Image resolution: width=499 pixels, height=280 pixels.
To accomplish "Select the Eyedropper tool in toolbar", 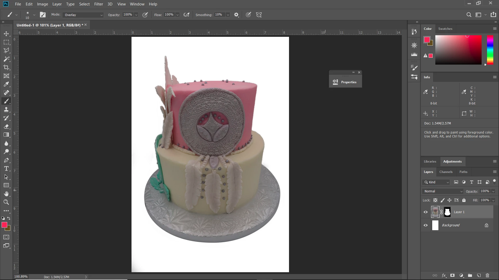I will 6,84.
